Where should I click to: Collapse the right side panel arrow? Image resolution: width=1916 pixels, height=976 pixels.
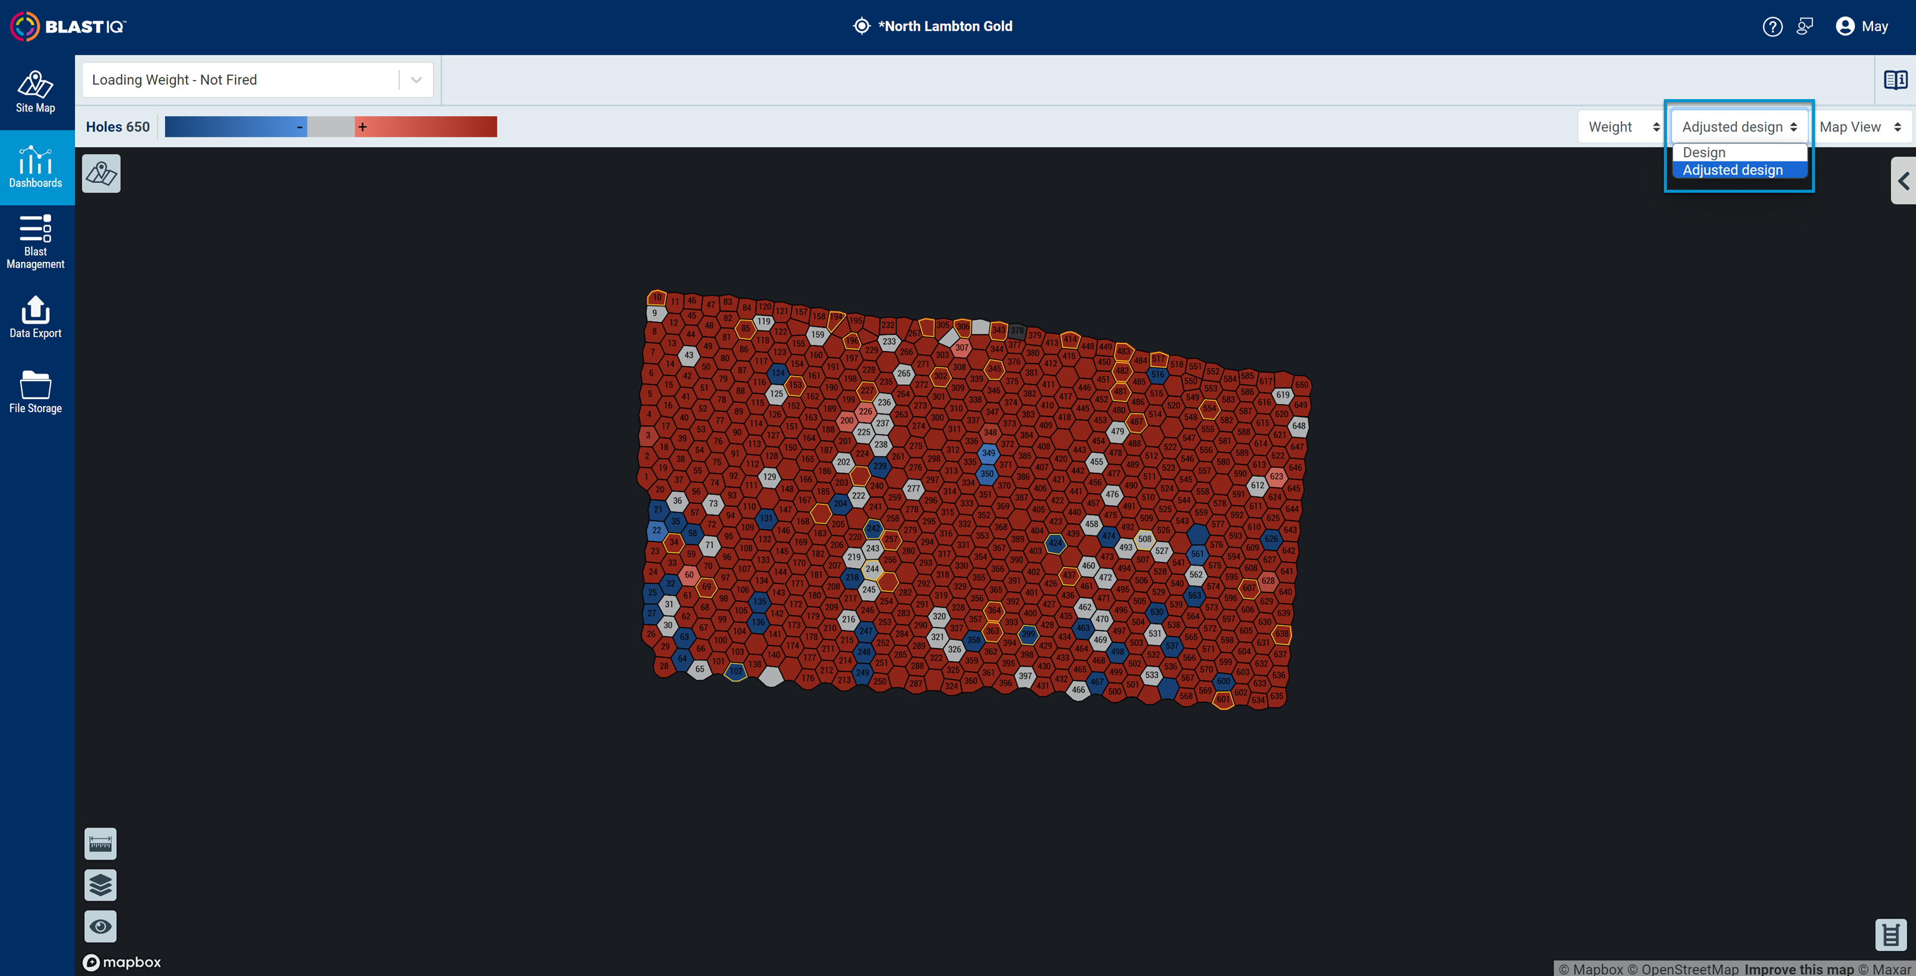click(x=1904, y=181)
